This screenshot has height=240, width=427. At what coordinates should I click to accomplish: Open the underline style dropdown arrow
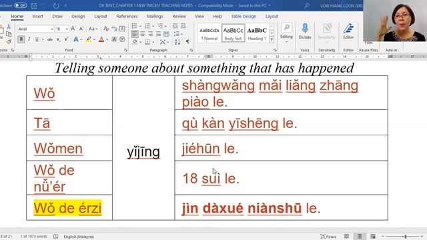pyautogui.click(x=43, y=40)
